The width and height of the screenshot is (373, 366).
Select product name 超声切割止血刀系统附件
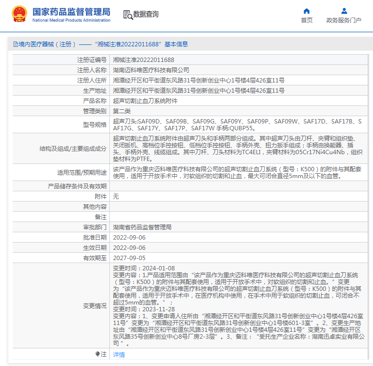tap(145, 101)
